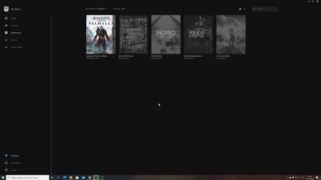
Task: Click install link under Metro Exodus
Action: 156,58
